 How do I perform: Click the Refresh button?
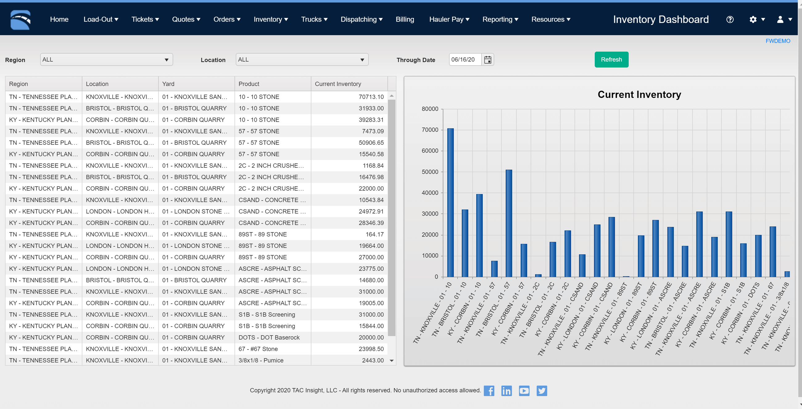click(x=611, y=59)
